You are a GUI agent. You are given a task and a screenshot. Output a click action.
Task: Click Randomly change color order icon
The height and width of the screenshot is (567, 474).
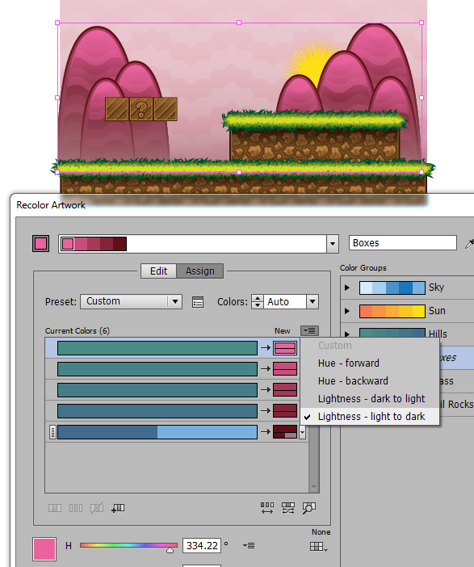pyautogui.click(x=267, y=508)
